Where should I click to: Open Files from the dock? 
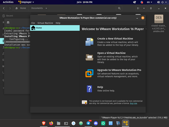pyautogui.click(x=59, y=123)
